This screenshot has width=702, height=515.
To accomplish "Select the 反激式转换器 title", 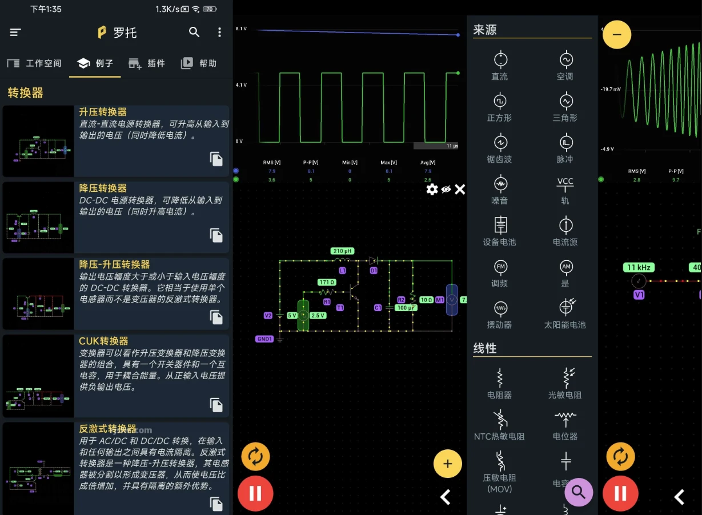I will [x=107, y=428].
